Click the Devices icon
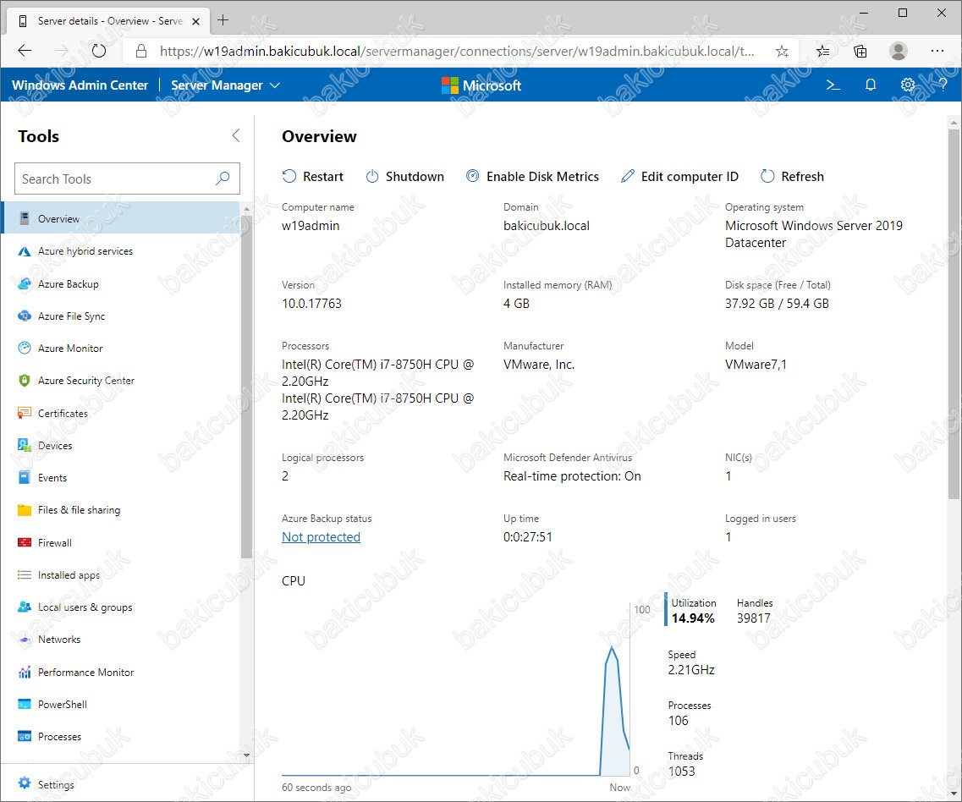 coord(25,446)
